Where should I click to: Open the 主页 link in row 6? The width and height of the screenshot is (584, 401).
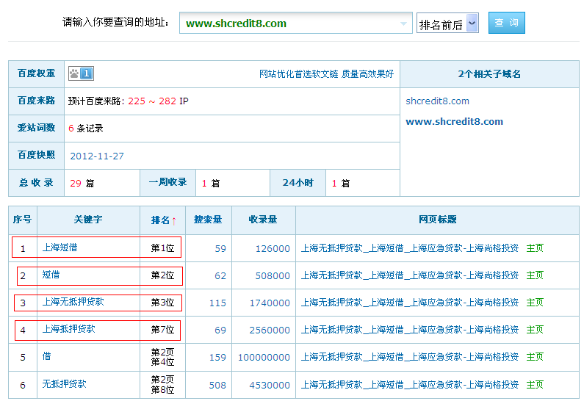click(x=535, y=385)
